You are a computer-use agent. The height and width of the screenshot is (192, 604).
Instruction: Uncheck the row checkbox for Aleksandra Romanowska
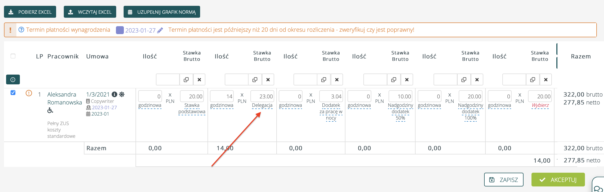click(13, 93)
